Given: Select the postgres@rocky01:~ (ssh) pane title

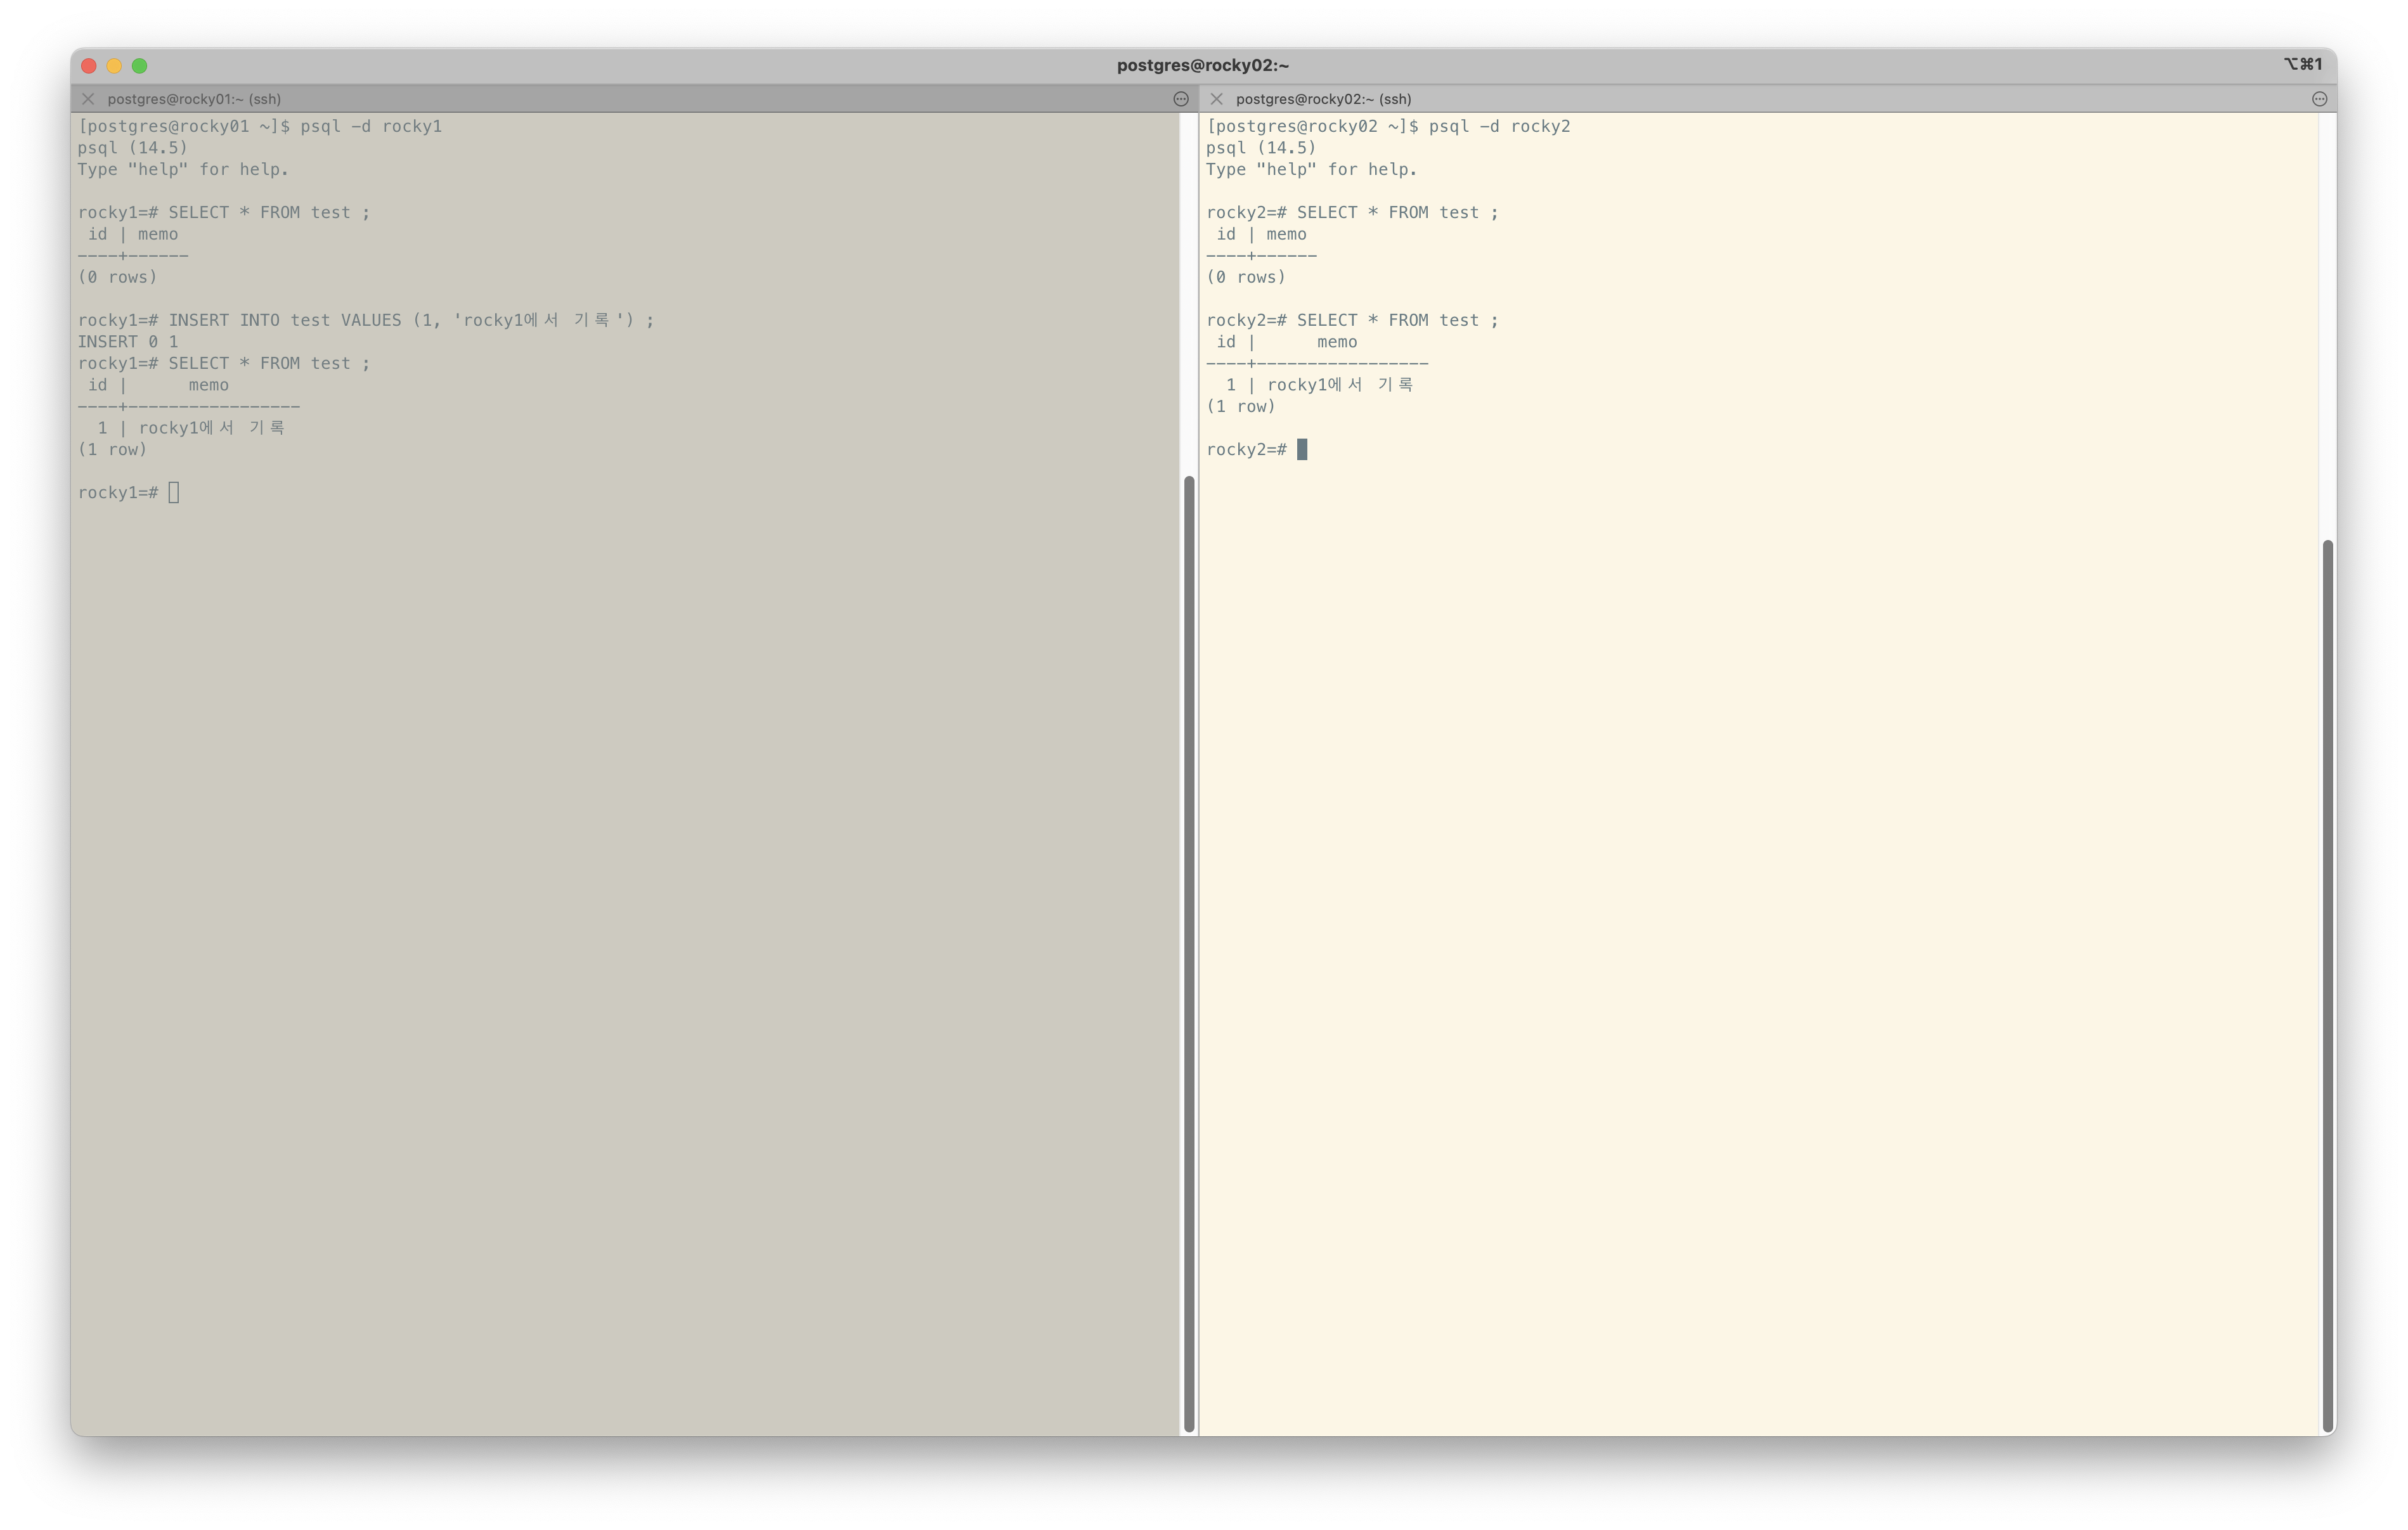Looking at the screenshot, I should point(194,99).
